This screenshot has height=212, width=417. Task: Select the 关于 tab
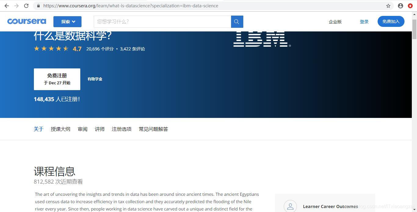[x=38, y=129]
